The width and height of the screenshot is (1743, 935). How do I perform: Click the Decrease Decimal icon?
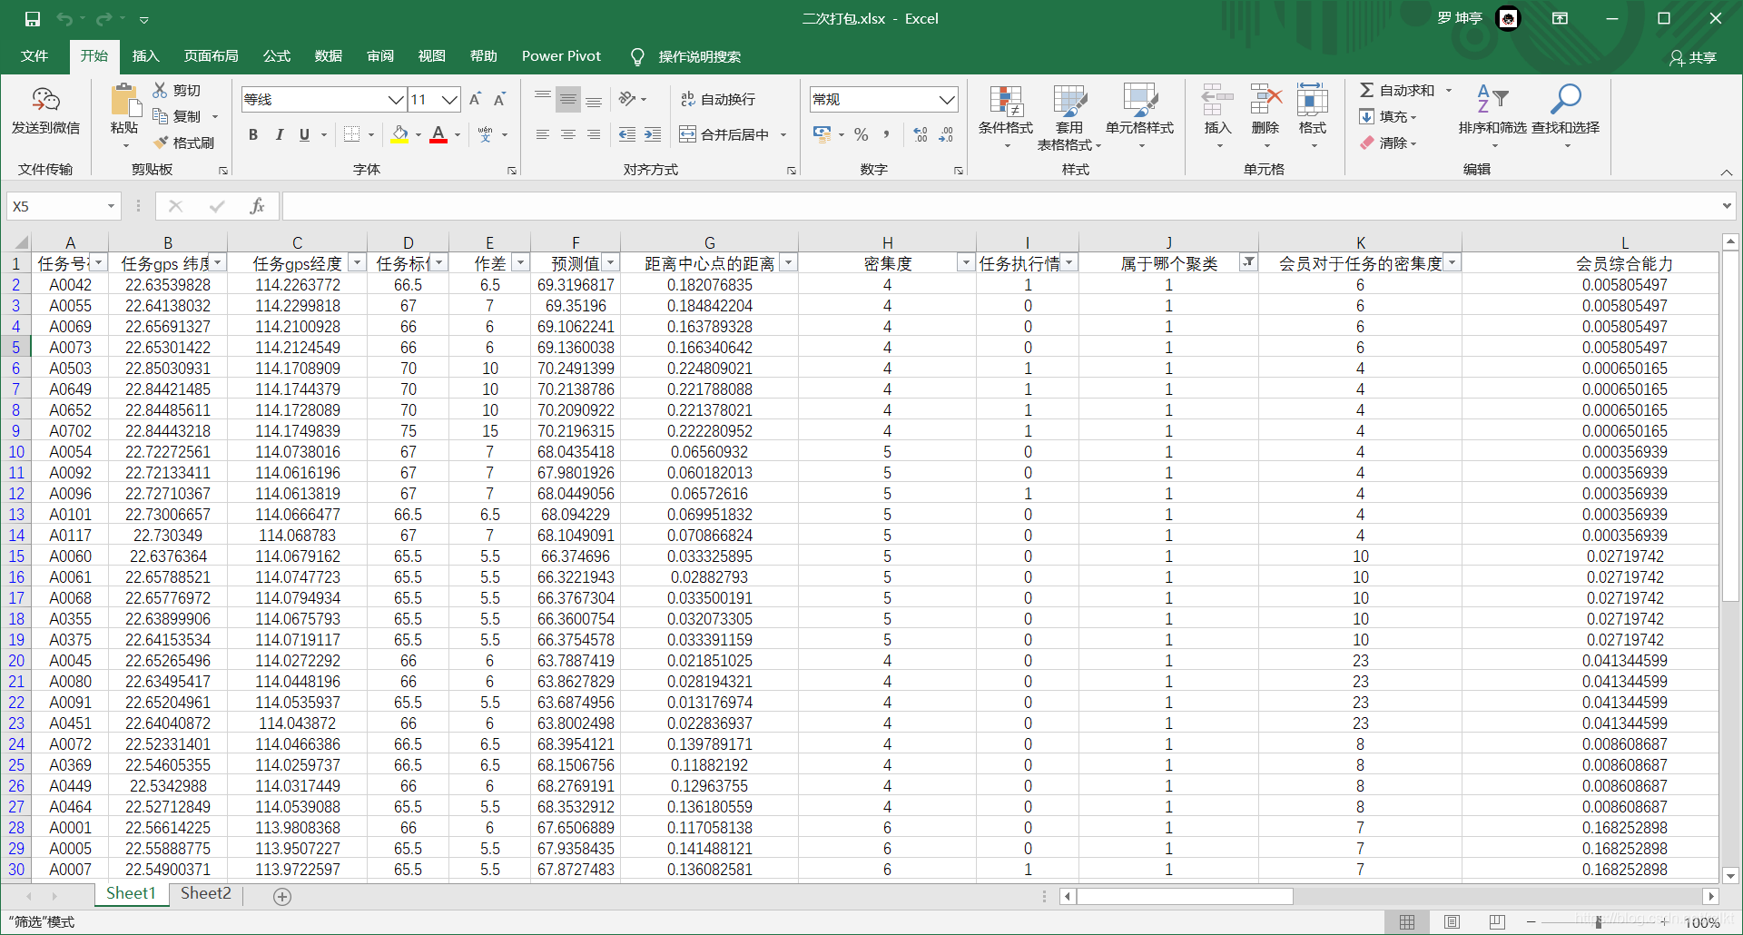pyautogui.click(x=946, y=134)
